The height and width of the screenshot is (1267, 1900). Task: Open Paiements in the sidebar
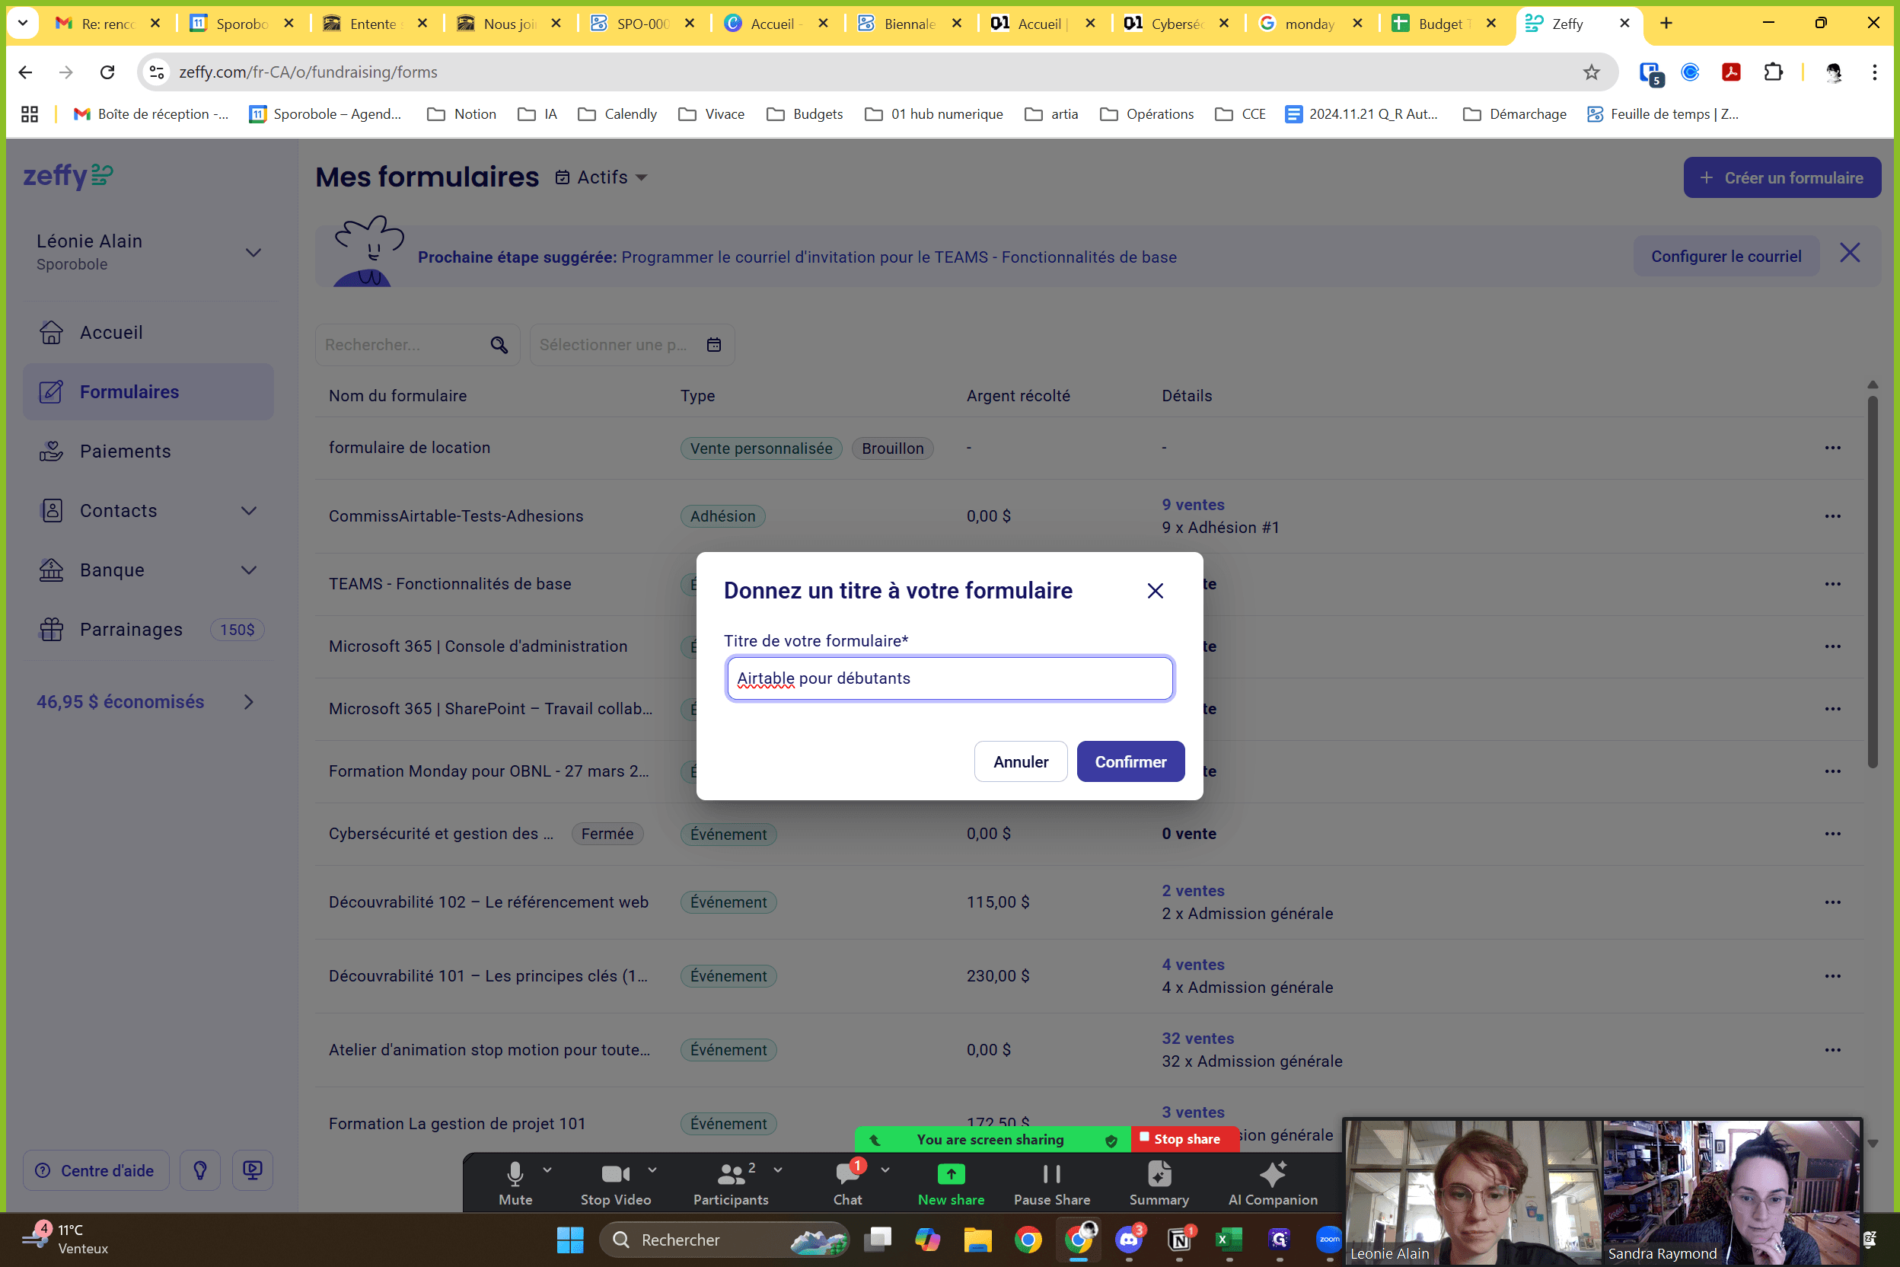coord(148,451)
